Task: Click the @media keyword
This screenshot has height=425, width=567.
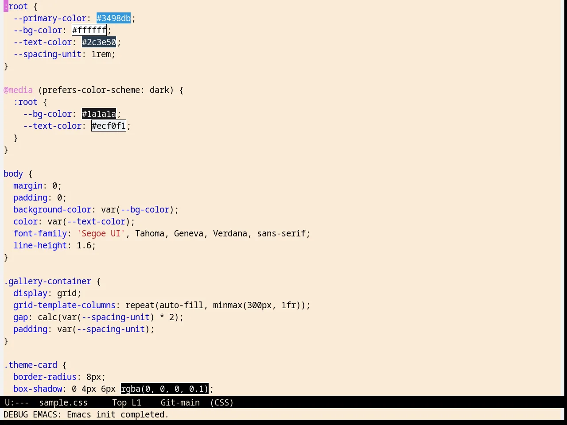Action: 18,90
